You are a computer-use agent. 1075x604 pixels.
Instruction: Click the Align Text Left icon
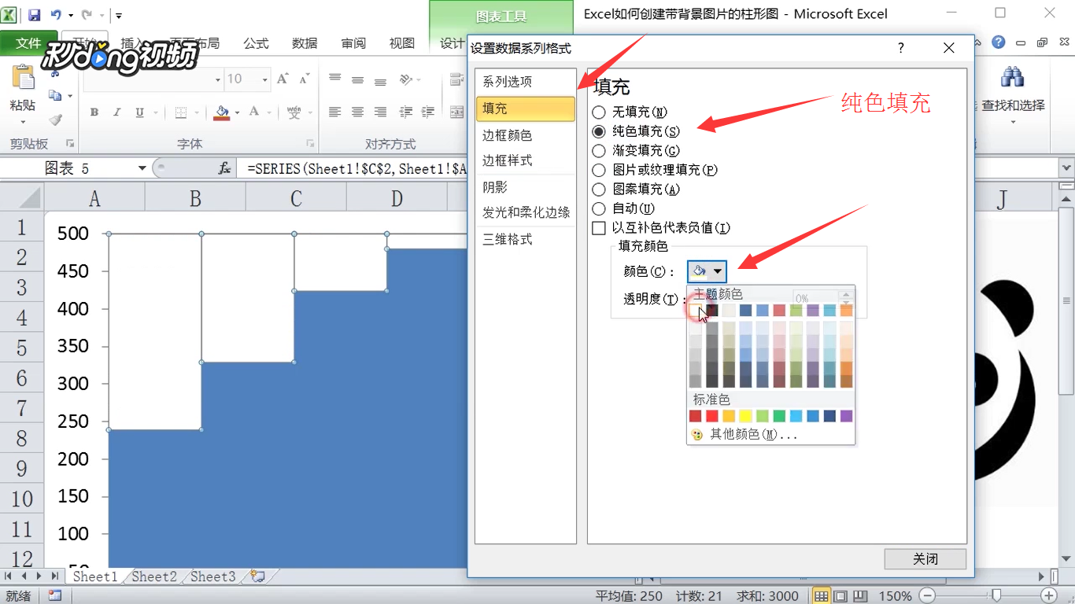click(334, 112)
